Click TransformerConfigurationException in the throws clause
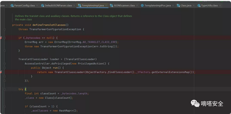231x114 pixels. click(x=55, y=29)
